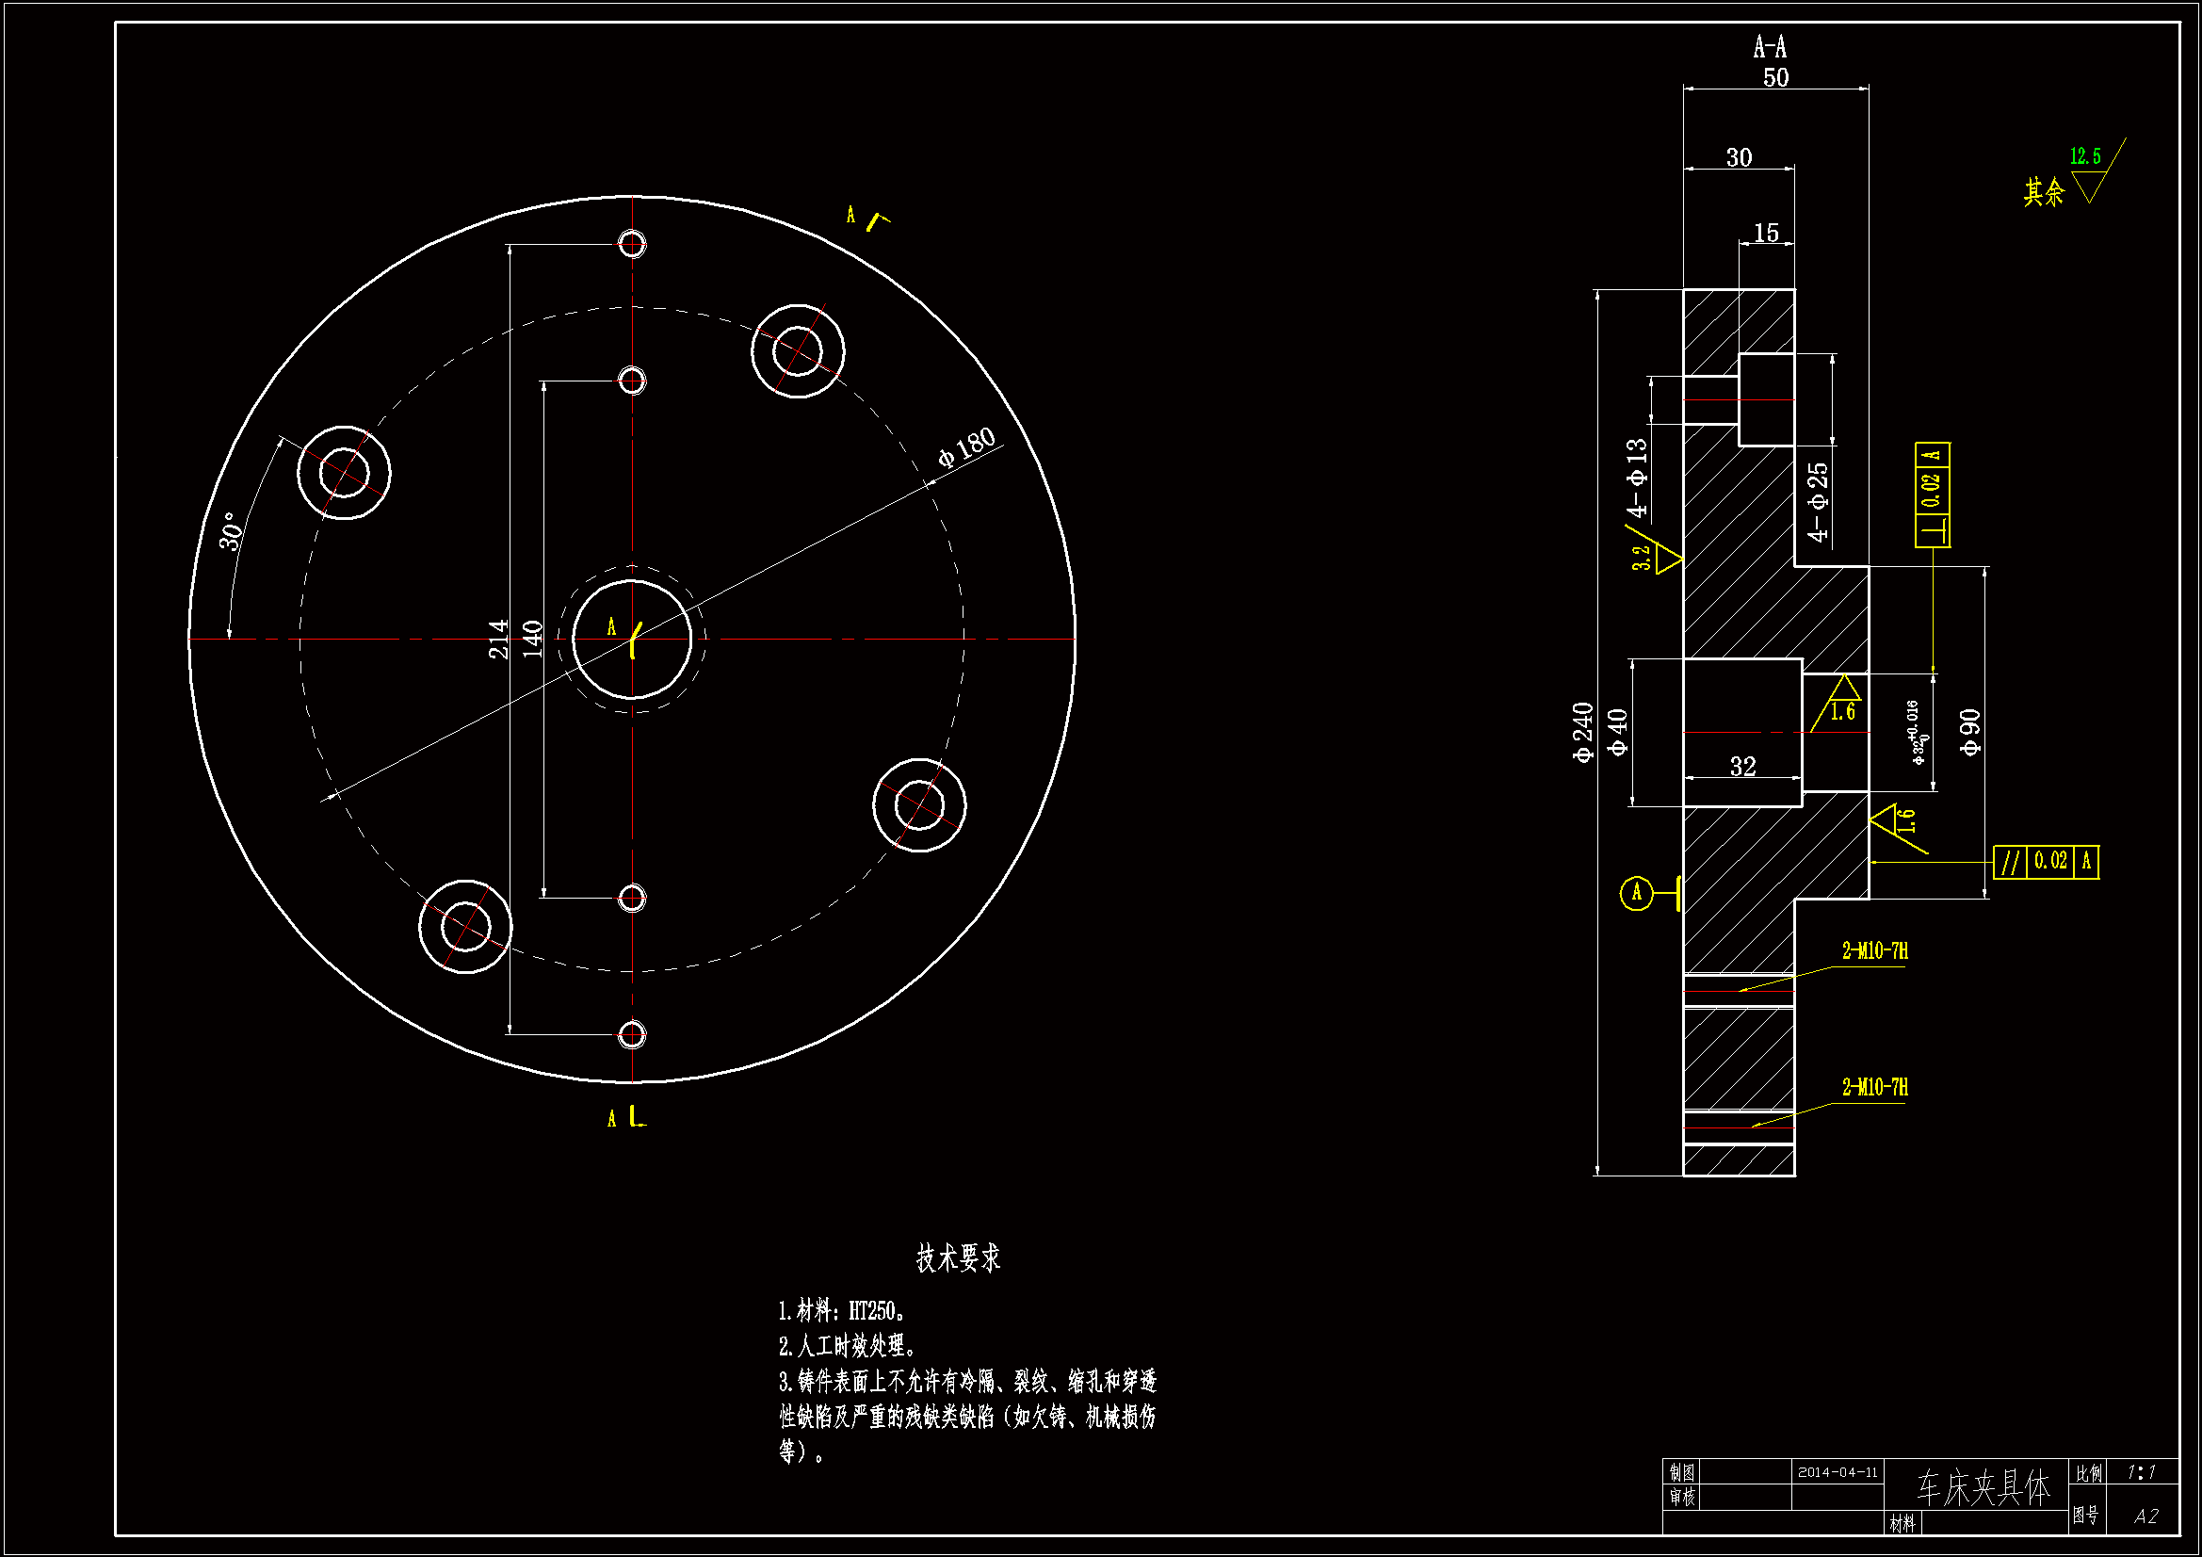Click the 2014-04-11 date cell
This screenshot has width=2202, height=1557.
(1837, 1471)
